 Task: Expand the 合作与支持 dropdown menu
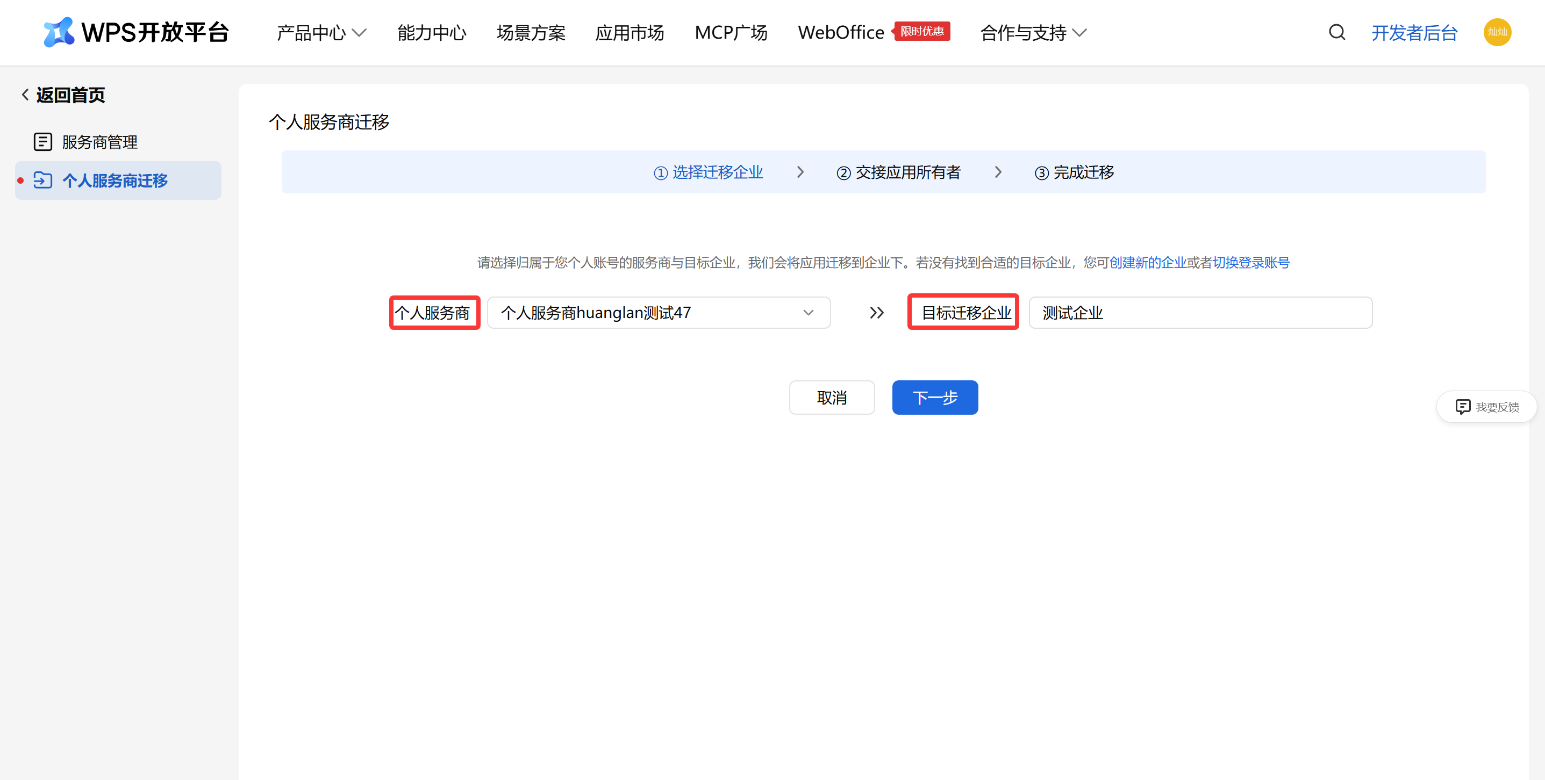1033,32
